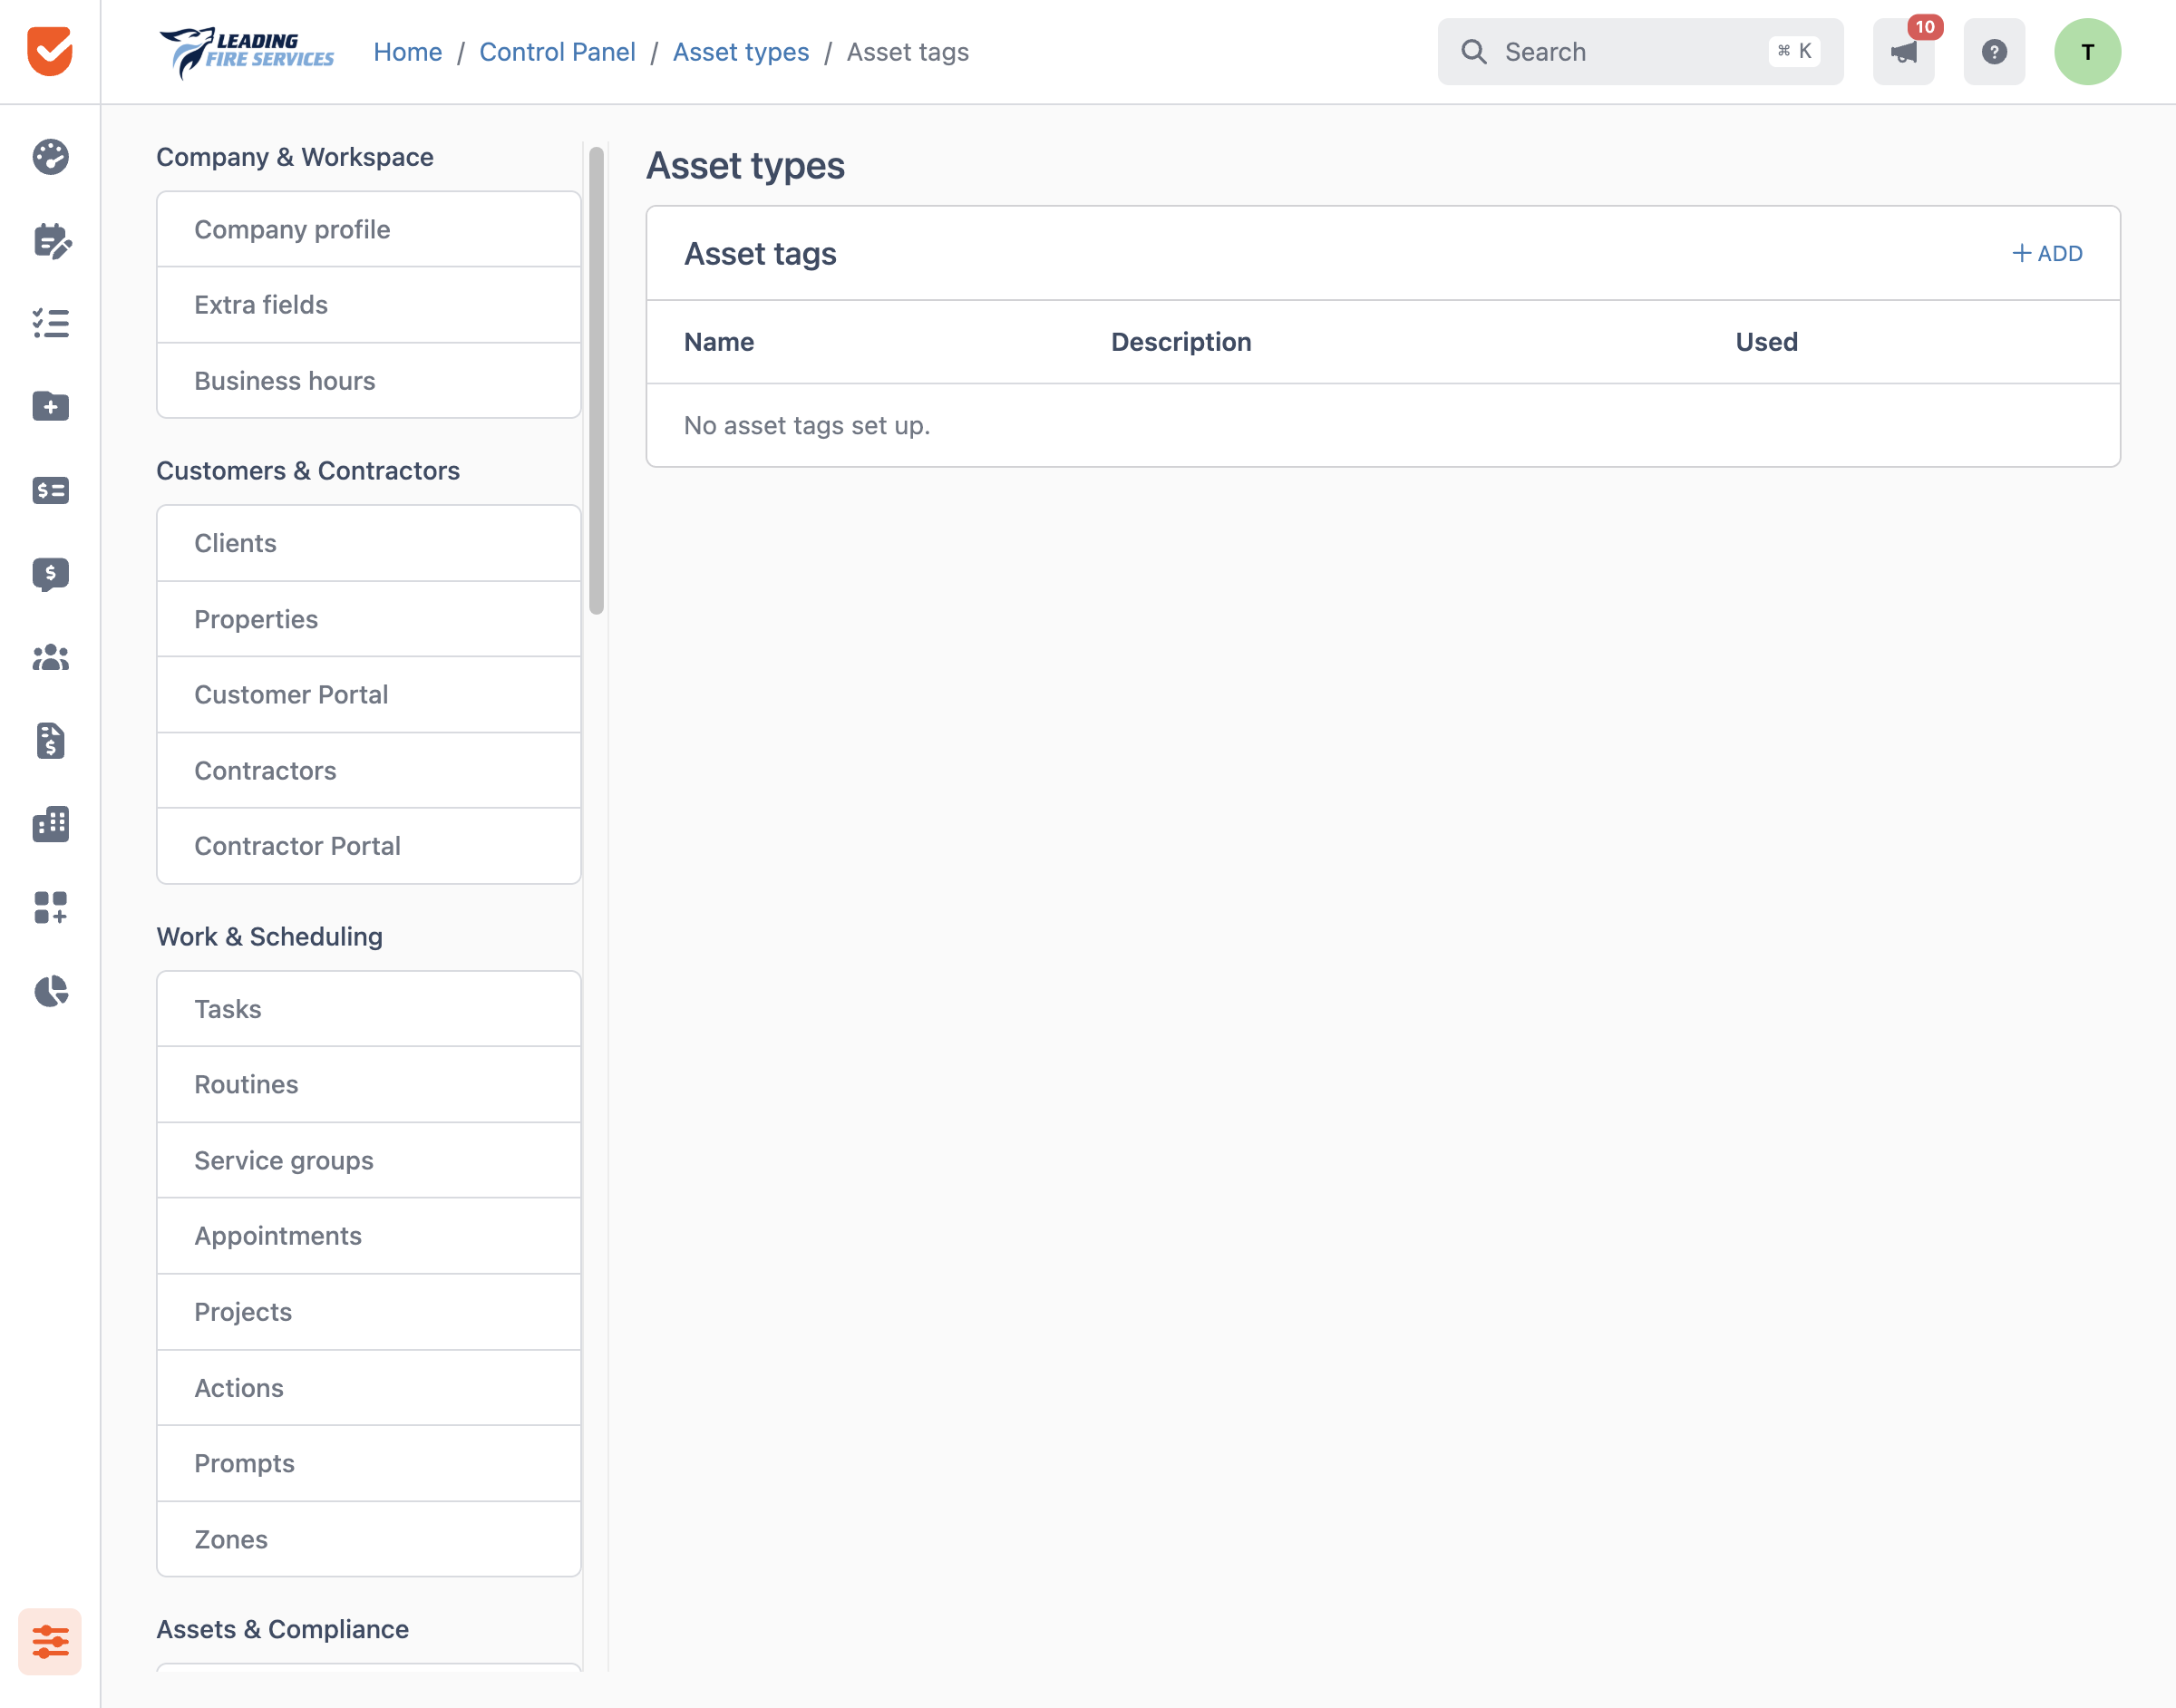
Task: Open Projects settings
Action: tap(369, 1312)
